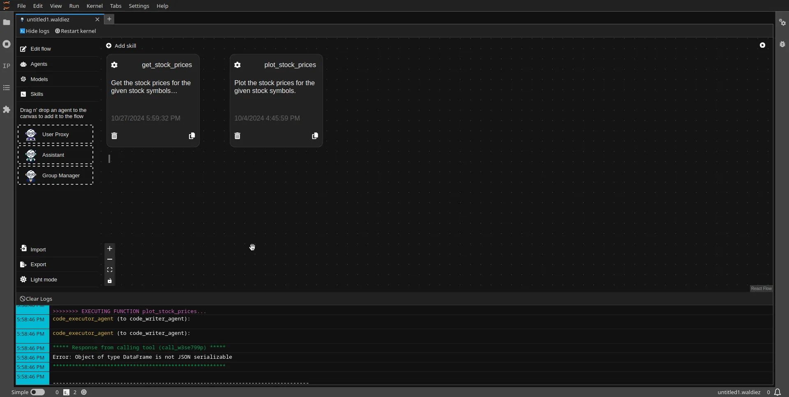Open the extensions panel
Viewport: 789px width, 397px height.
7,110
